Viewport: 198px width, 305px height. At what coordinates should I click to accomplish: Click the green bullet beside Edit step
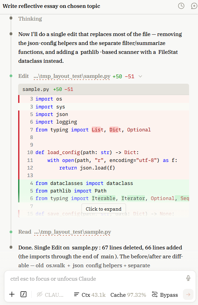point(11,76)
